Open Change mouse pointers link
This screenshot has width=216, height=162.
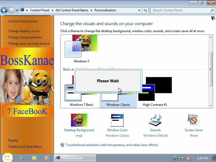coord(25,37)
